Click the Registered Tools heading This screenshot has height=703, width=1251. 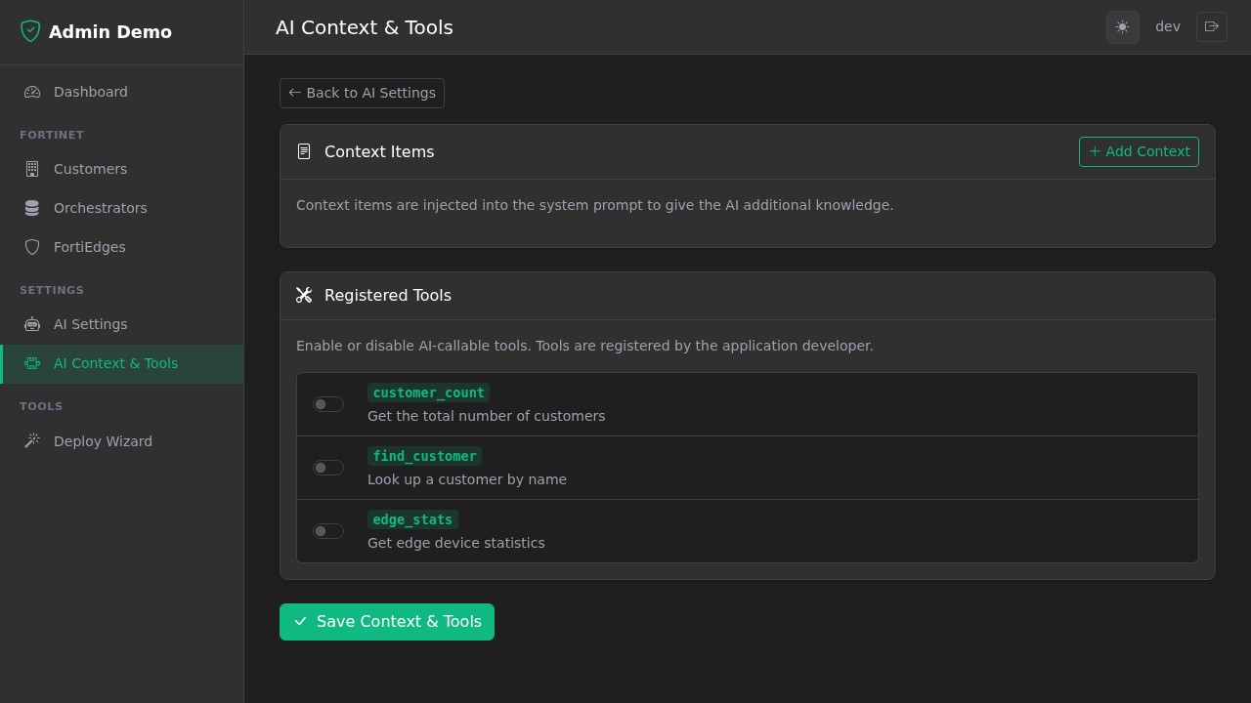point(388,295)
